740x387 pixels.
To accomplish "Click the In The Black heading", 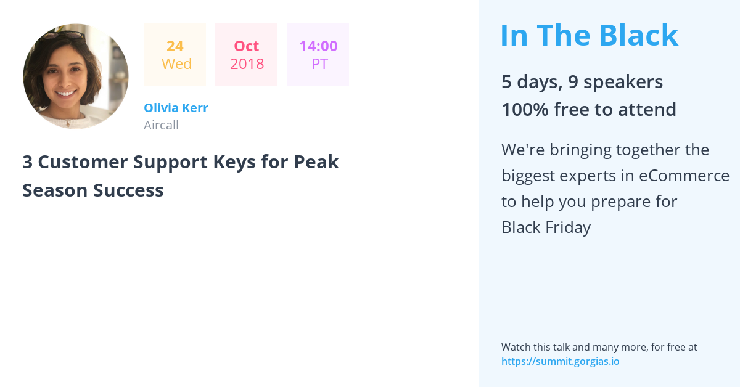I will point(589,35).
